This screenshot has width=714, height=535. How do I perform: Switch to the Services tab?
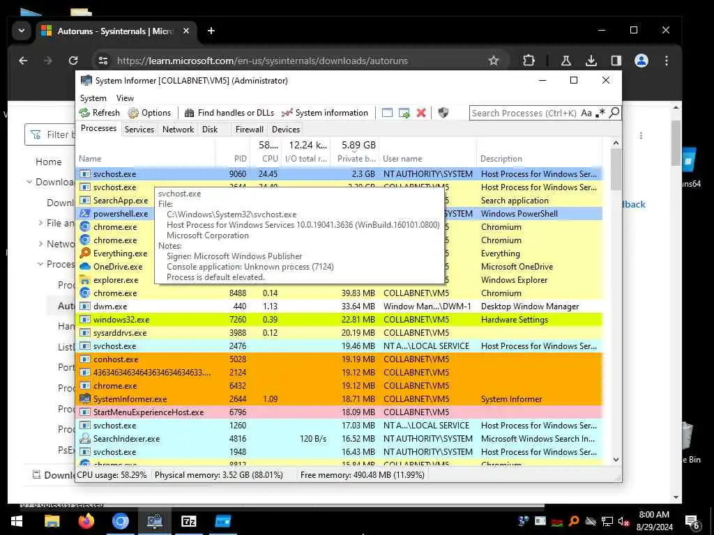[139, 129]
